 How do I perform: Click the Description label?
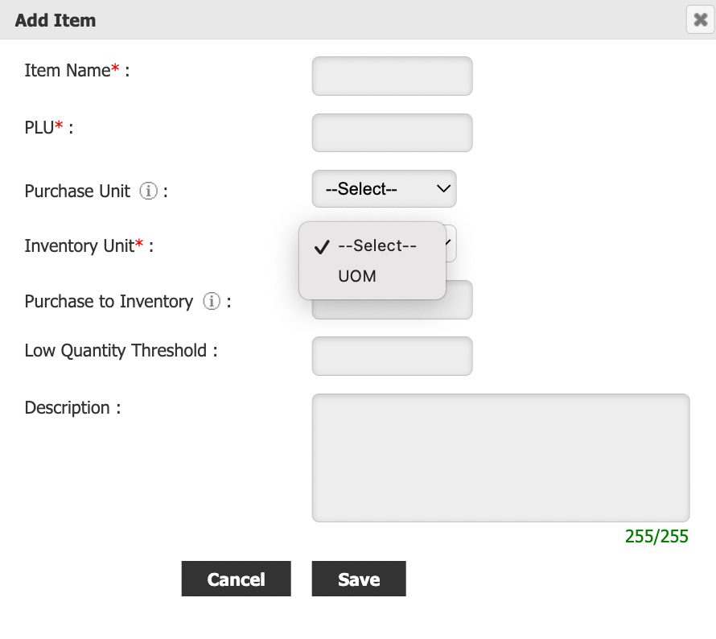click(x=68, y=407)
